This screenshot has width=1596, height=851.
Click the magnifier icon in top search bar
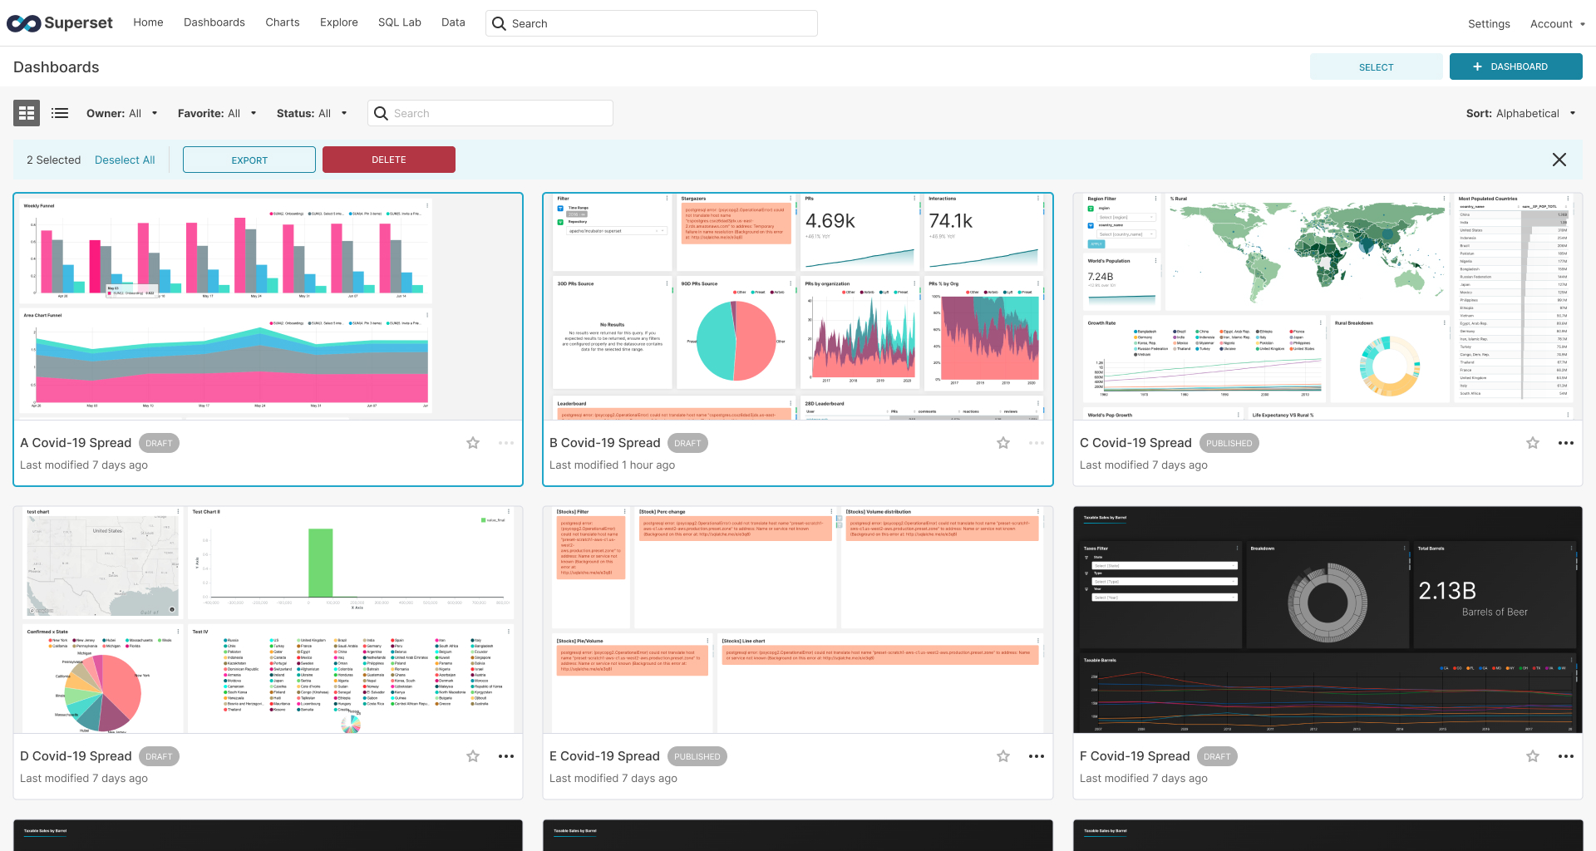click(499, 23)
